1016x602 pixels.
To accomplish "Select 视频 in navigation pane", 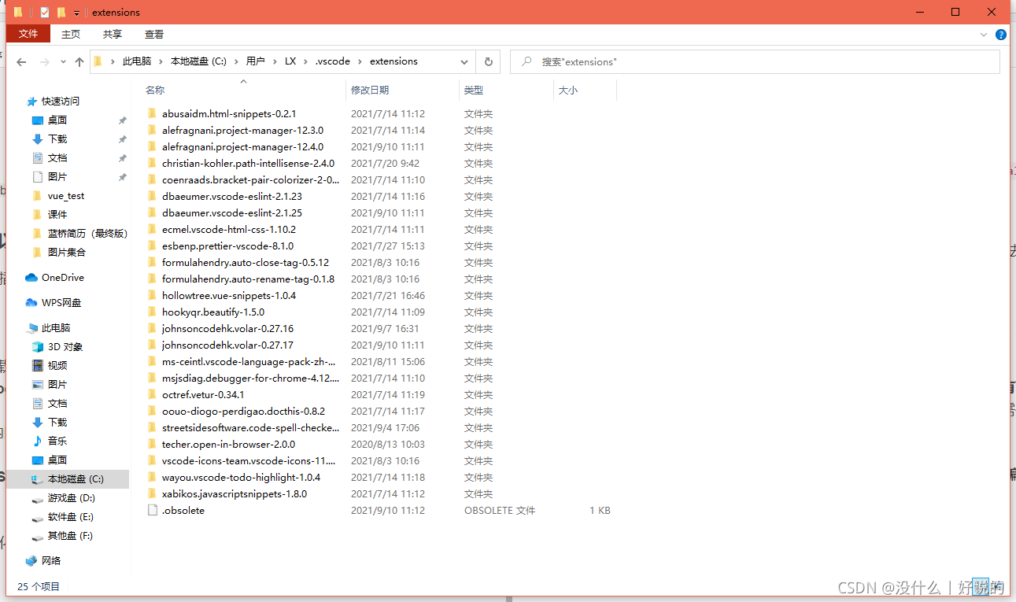I will pos(57,366).
